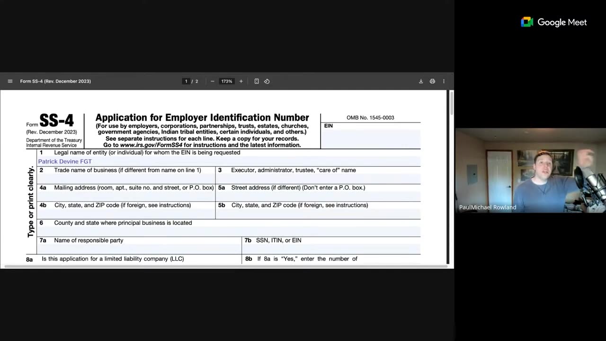Edit the 173% zoom level field
The height and width of the screenshot is (341, 606).
pyautogui.click(x=227, y=81)
